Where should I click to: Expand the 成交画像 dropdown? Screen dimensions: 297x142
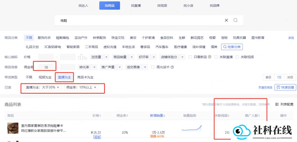[136, 67]
